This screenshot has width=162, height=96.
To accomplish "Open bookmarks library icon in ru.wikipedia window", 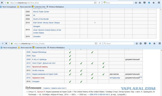I will click(141, 43).
